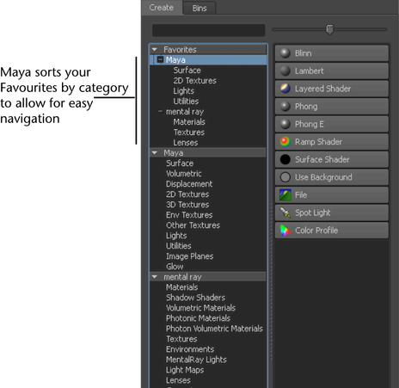Collapse the Maya group under Favorites
This screenshot has width=399, height=388.
point(161,60)
